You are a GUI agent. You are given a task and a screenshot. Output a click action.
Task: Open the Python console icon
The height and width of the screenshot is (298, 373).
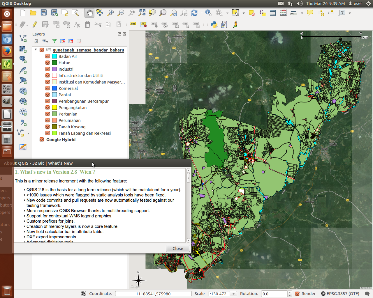point(214,24)
